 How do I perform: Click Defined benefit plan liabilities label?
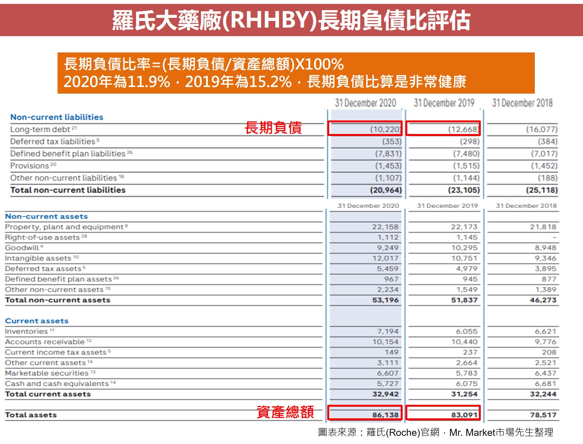[72, 153]
